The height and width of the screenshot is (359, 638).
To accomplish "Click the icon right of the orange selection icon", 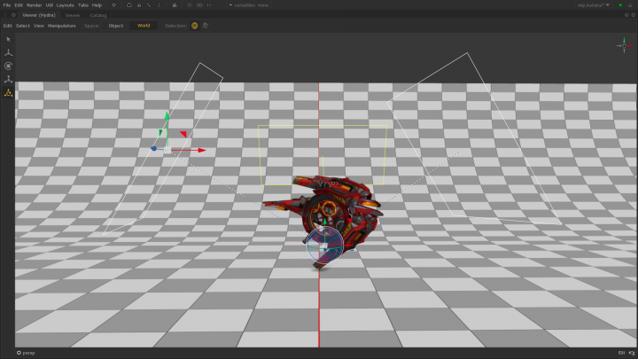I will (x=206, y=26).
